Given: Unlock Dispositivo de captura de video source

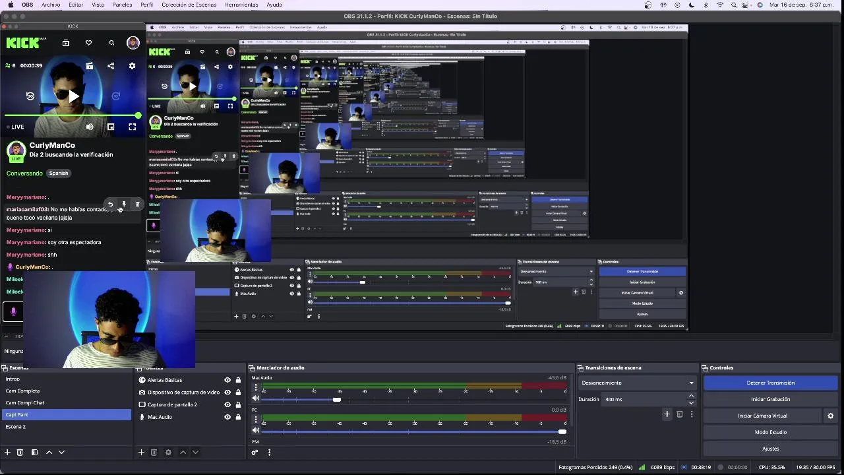Looking at the screenshot, I should pyautogui.click(x=238, y=393).
